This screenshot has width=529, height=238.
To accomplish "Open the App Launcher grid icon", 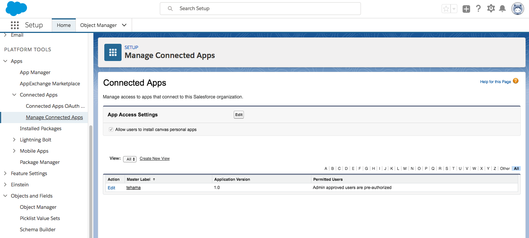I will click(15, 25).
